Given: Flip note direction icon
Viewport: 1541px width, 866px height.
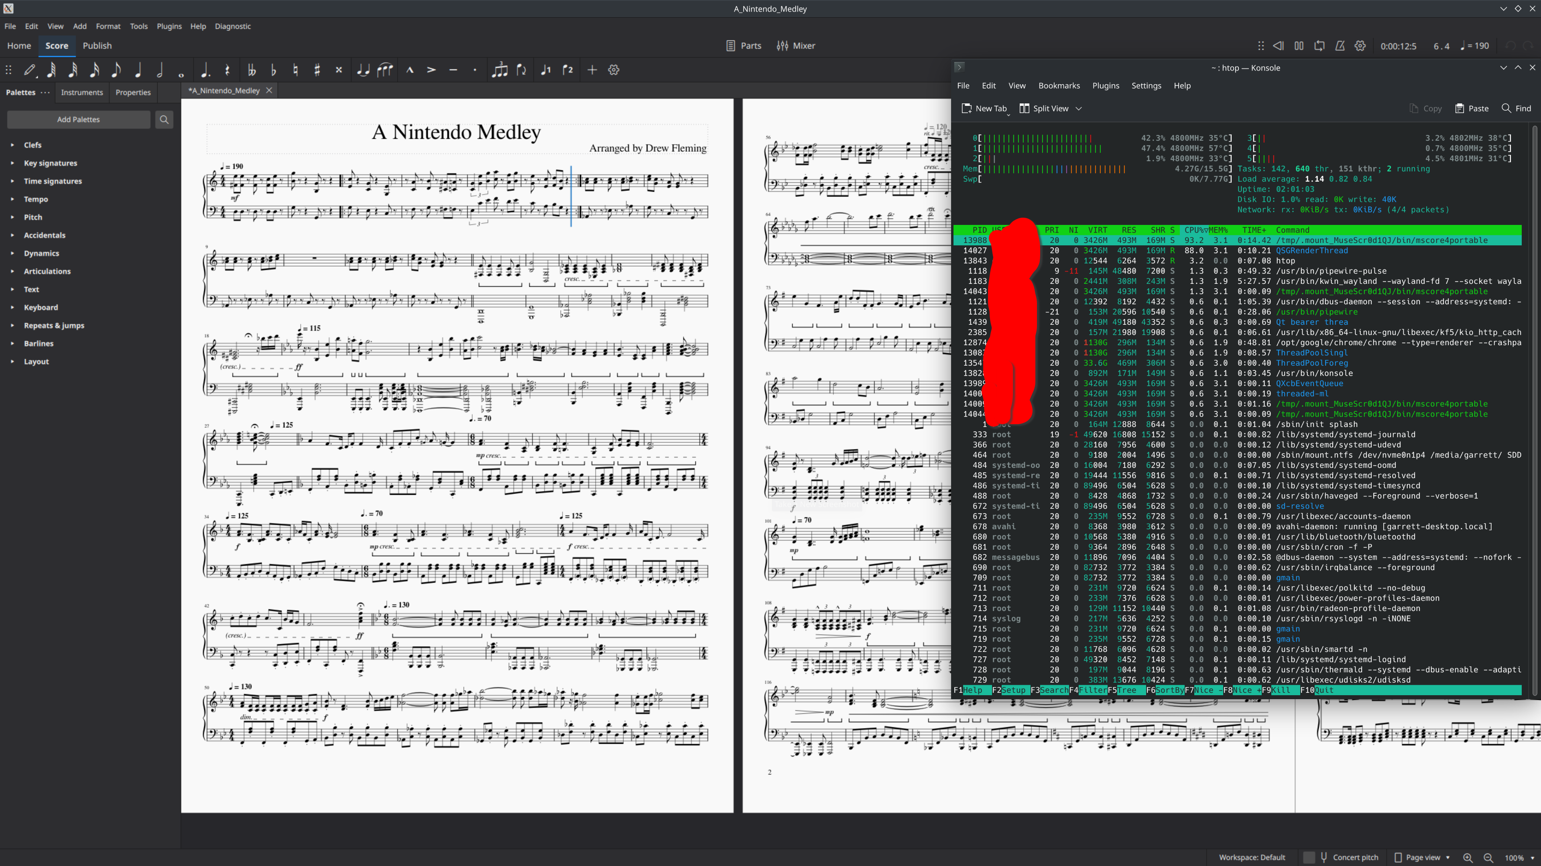Looking at the screenshot, I should [x=522, y=70].
